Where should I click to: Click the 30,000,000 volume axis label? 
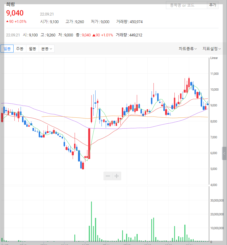click(x=217, y=200)
